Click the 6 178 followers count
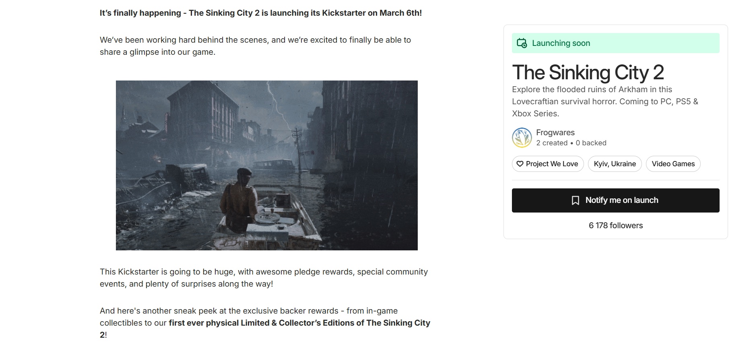The height and width of the screenshot is (351, 753). 615,225
